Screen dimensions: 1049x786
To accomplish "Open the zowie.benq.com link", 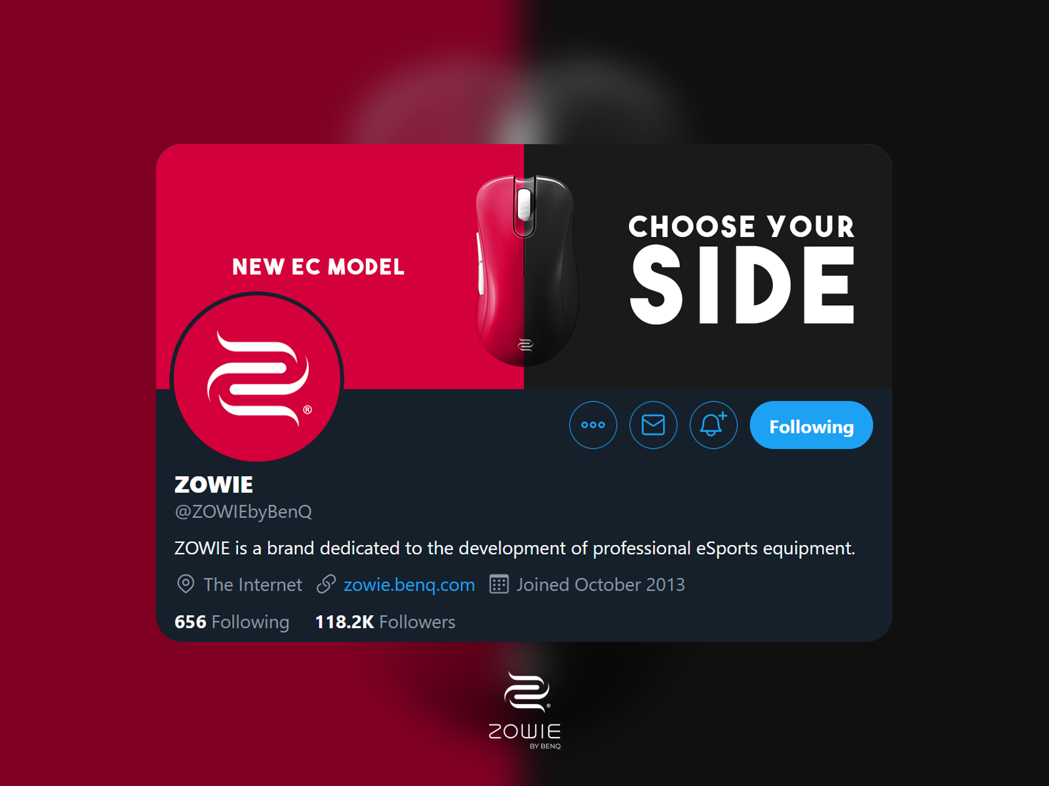I will tap(409, 584).
